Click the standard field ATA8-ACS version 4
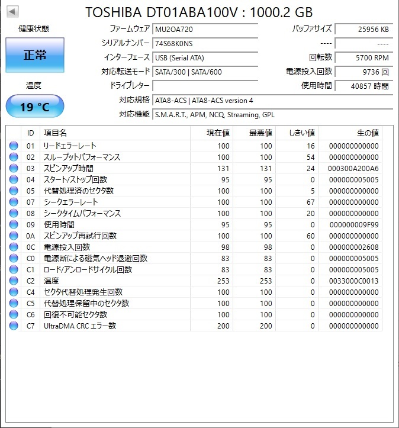The height and width of the screenshot is (428, 399). pyautogui.click(x=273, y=101)
